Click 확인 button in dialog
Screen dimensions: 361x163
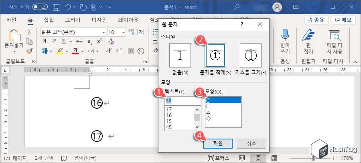[217, 143]
